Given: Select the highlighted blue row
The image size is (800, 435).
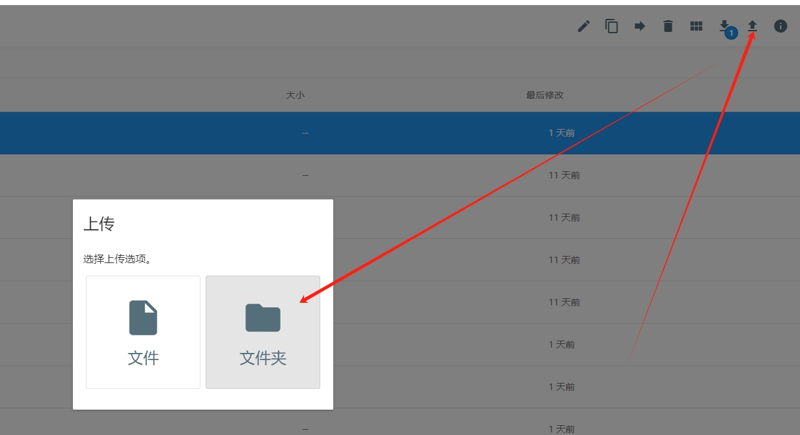Looking at the screenshot, I should pos(400,133).
